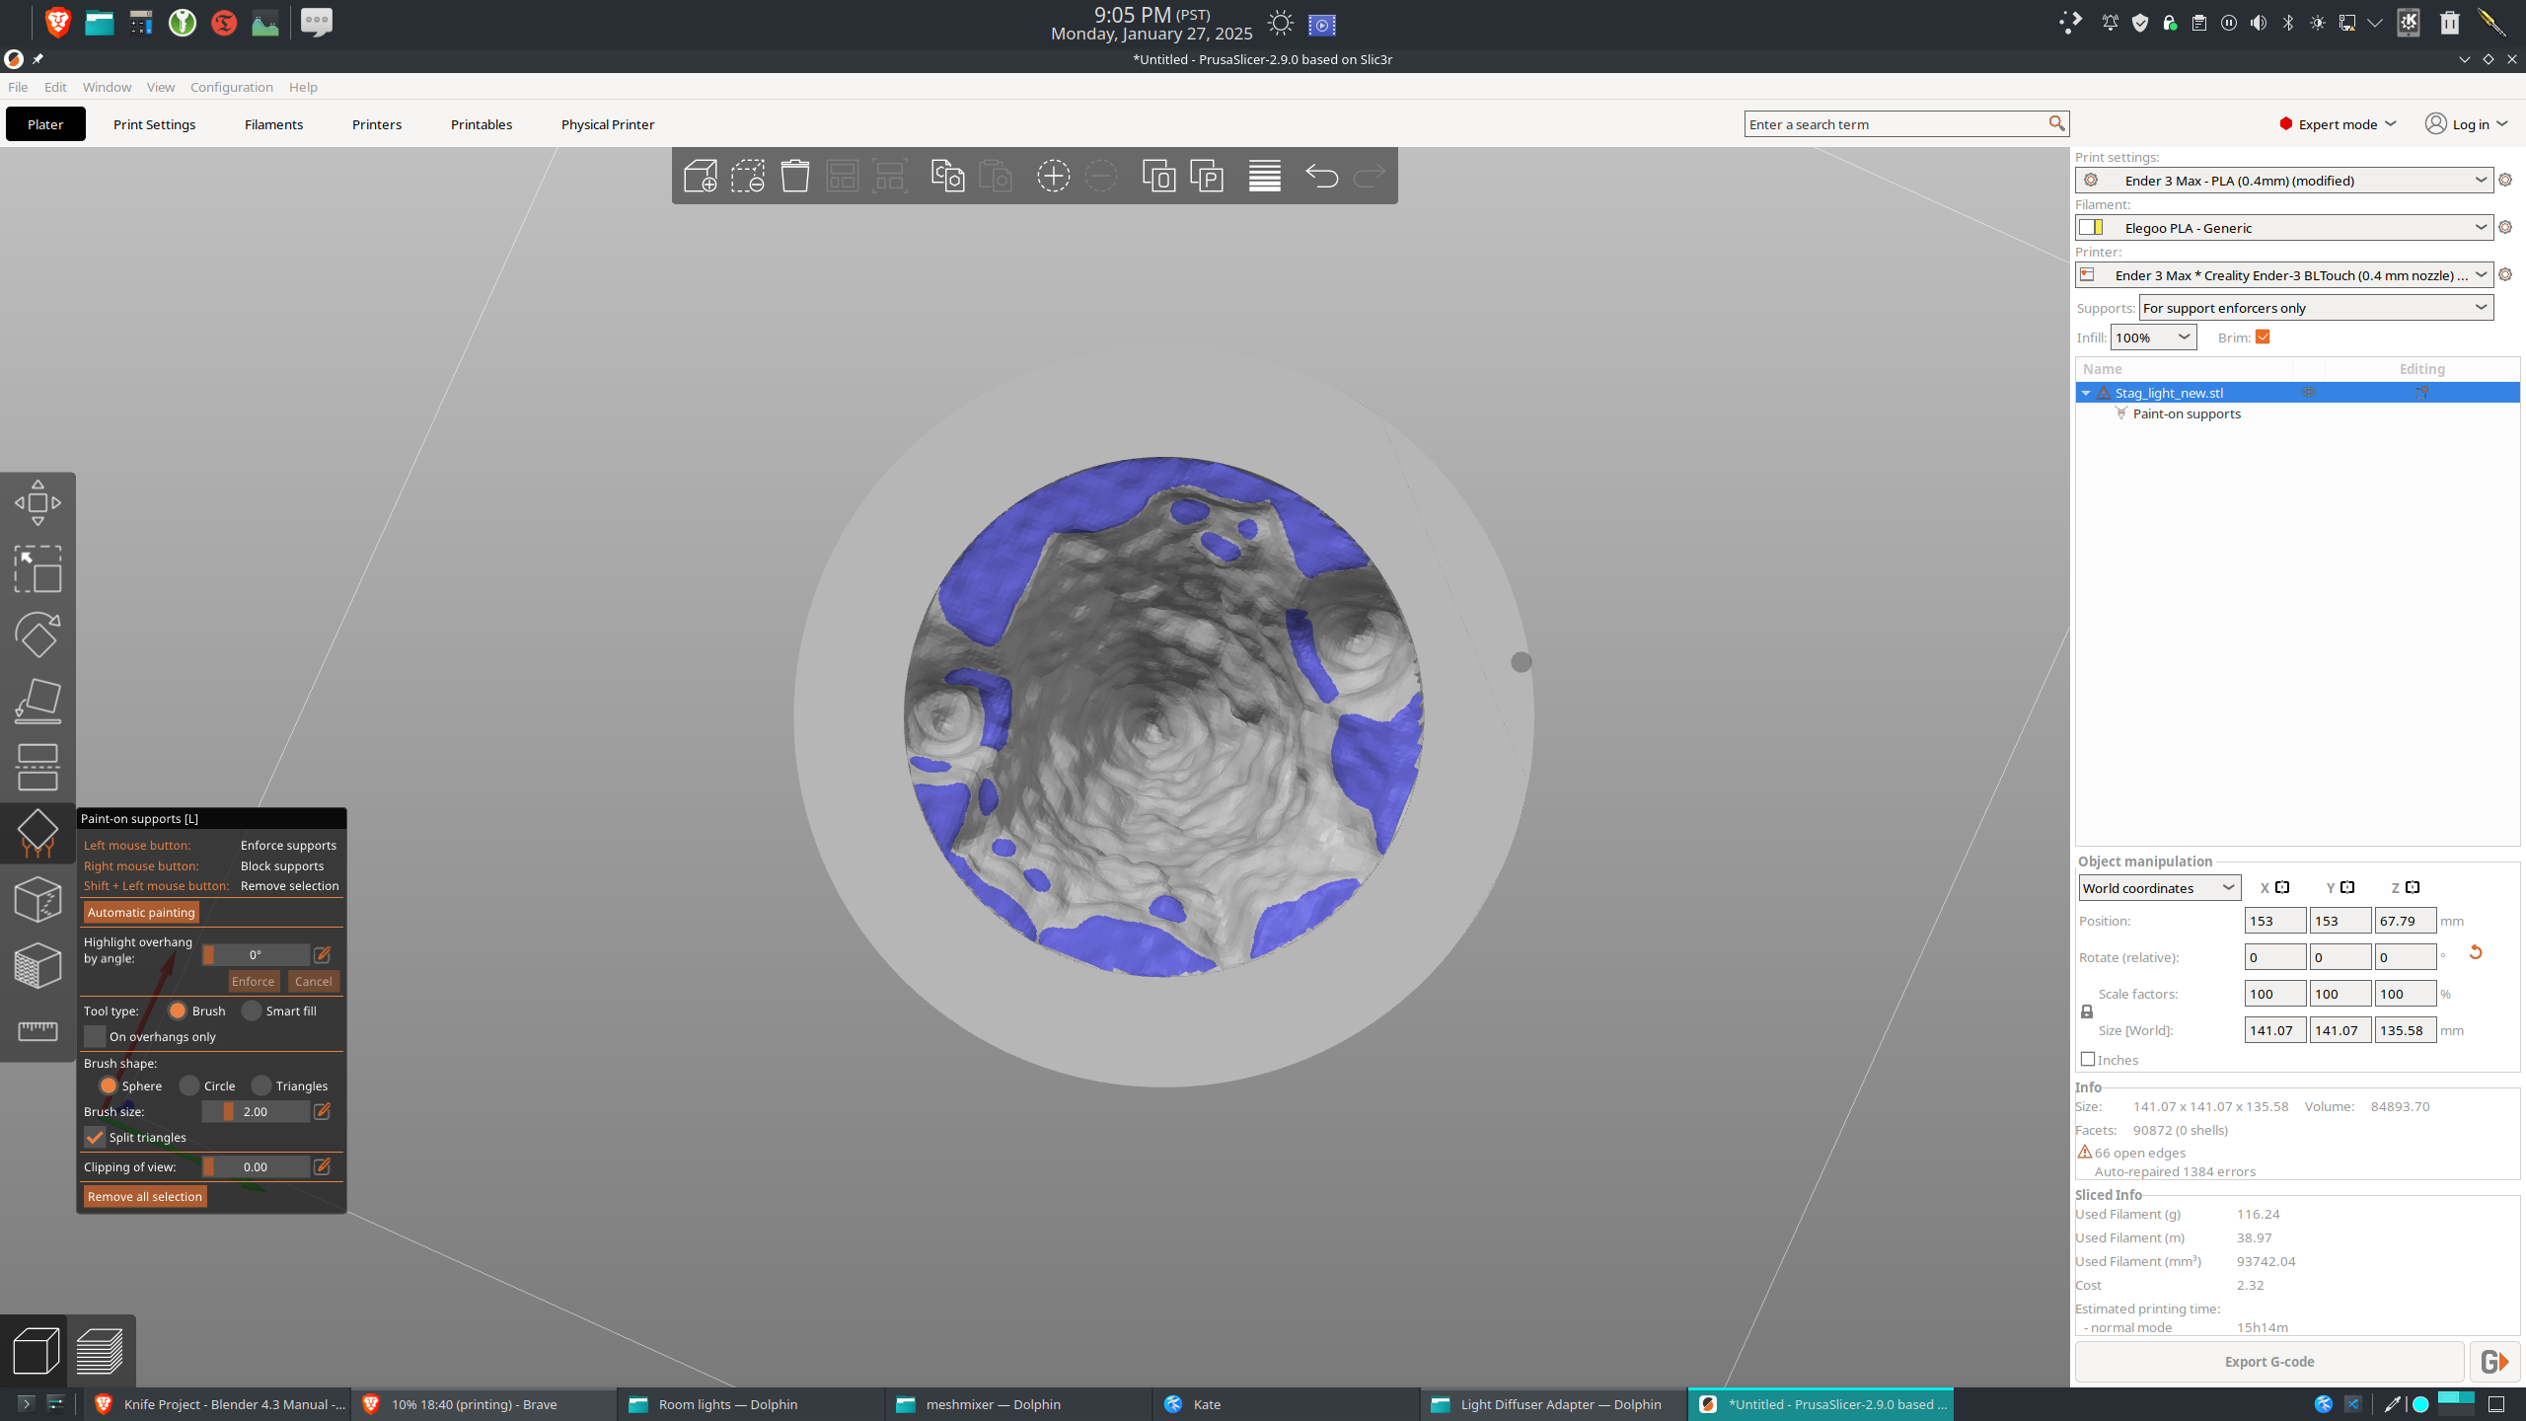
Task: Select the Measure ruler tool
Action: (x=37, y=1031)
